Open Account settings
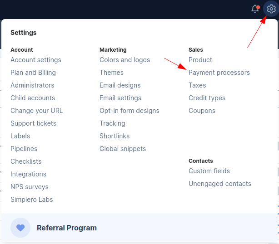The width and height of the screenshot is (279, 244). pos(36,60)
